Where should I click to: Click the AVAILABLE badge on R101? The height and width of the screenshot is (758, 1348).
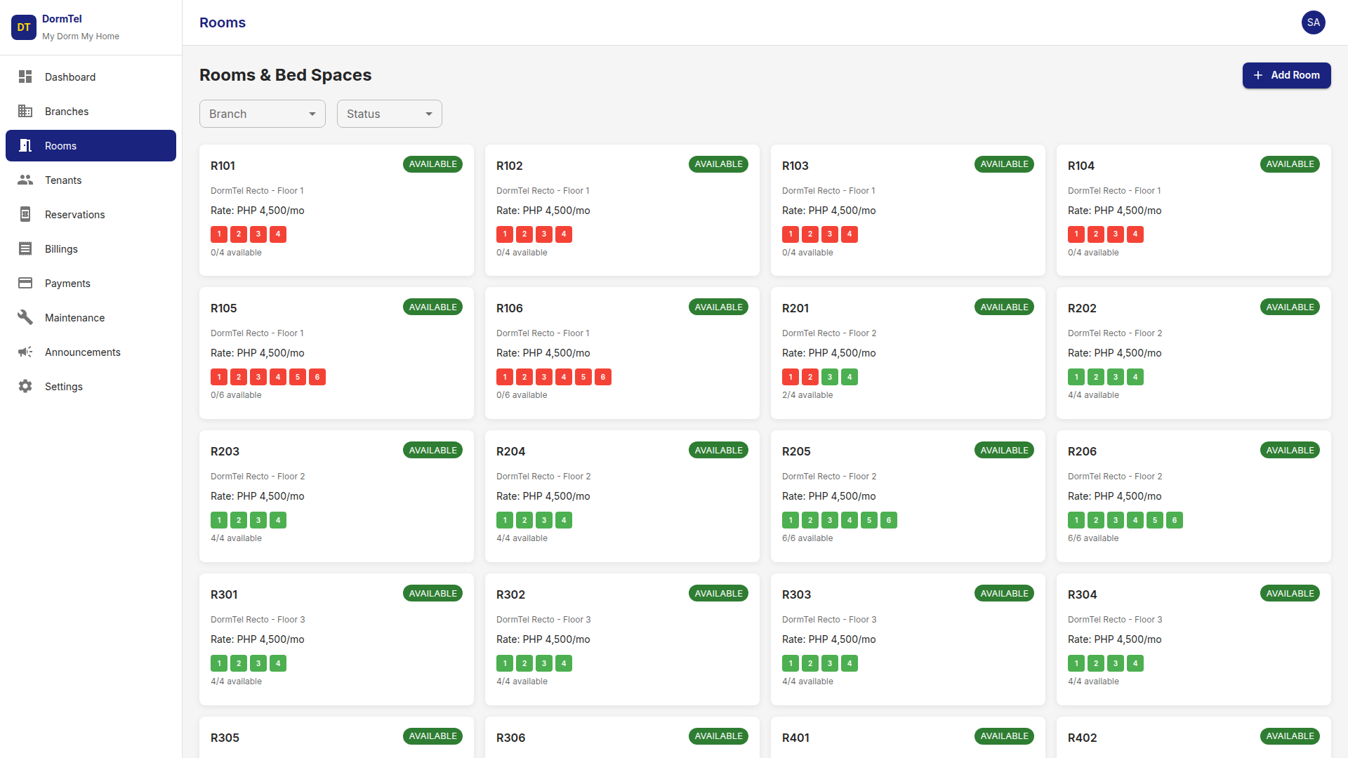(x=433, y=164)
